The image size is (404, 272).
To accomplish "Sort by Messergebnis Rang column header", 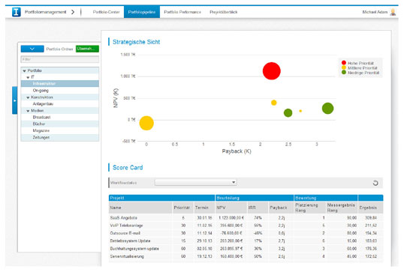I will point(342,208).
